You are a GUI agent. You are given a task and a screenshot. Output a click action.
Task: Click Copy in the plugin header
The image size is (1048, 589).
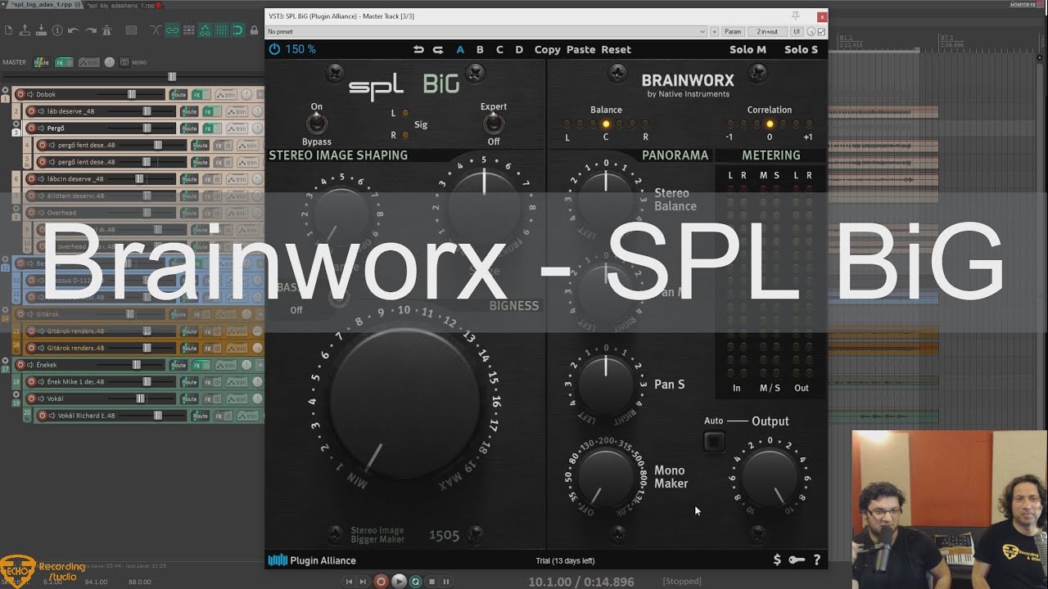pyautogui.click(x=548, y=49)
